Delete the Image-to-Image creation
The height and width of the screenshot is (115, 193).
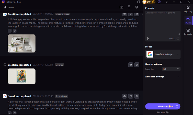[x=137, y=14]
